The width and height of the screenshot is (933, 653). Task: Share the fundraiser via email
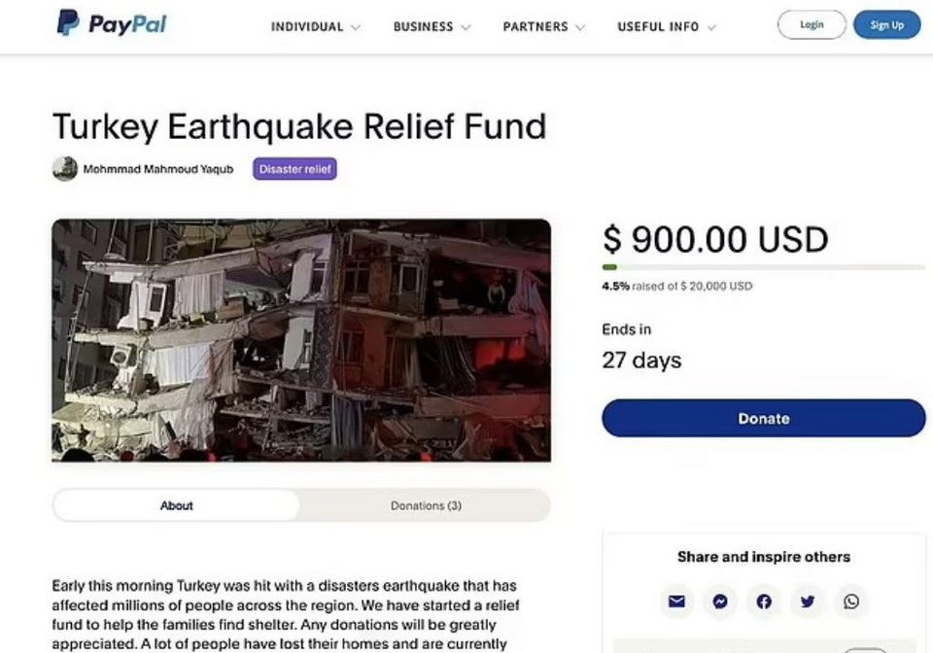pyautogui.click(x=676, y=601)
